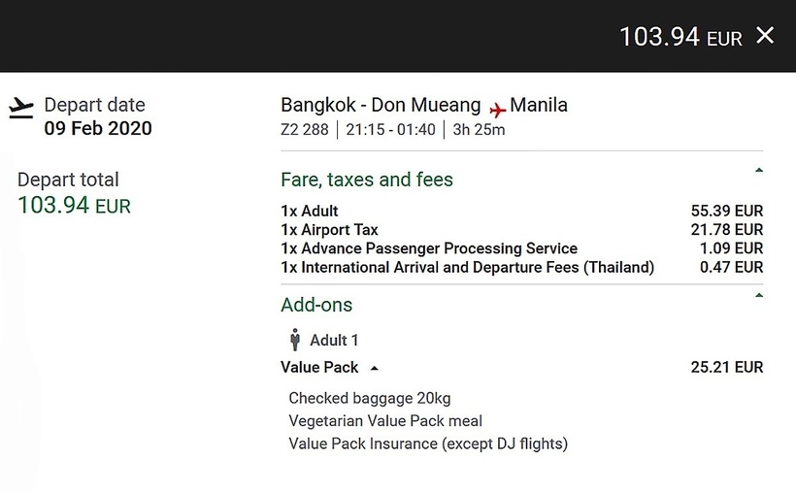Collapse the Add-ons section arrow
Viewport: 796px width, 492px height.
point(758,295)
